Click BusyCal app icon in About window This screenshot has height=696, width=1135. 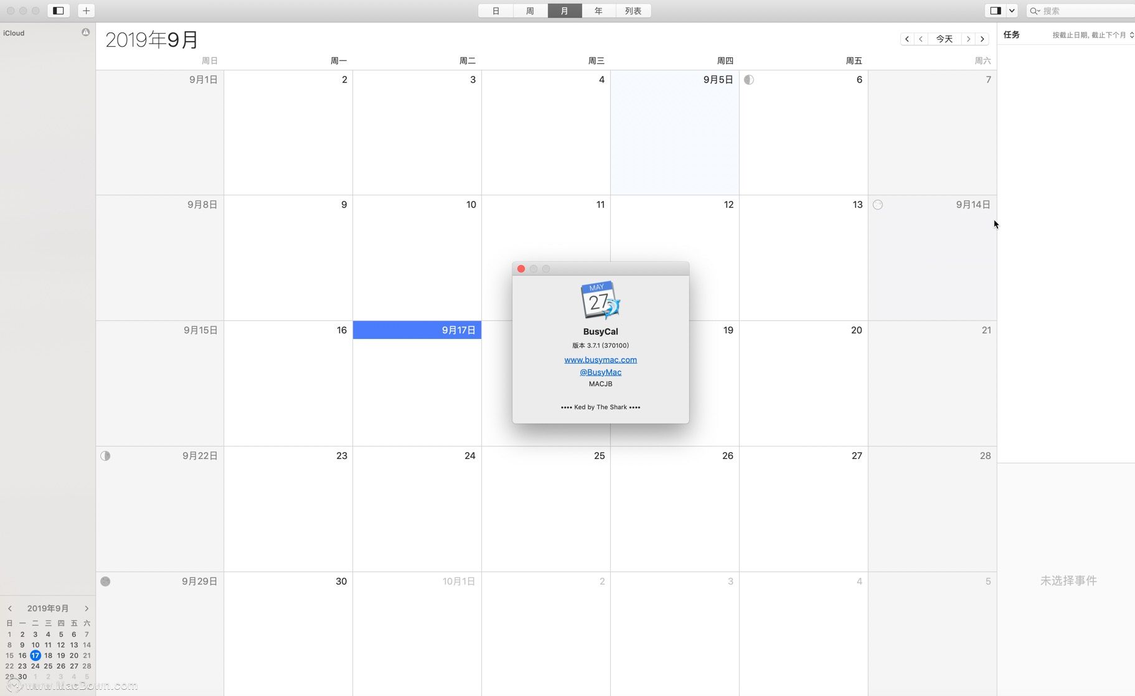pos(600,300)
